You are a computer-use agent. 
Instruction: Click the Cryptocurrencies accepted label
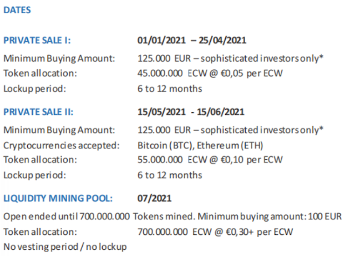(61, 145)
